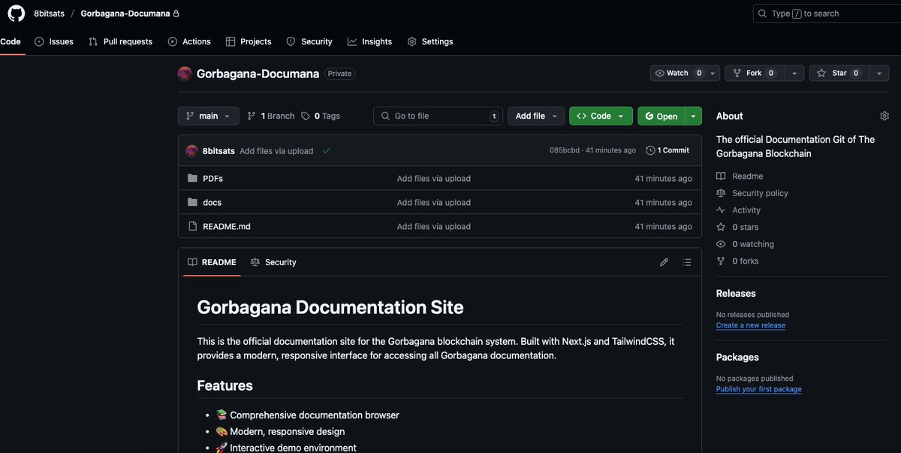
Task: View the 1 Branch link
Action: (271, 116)
